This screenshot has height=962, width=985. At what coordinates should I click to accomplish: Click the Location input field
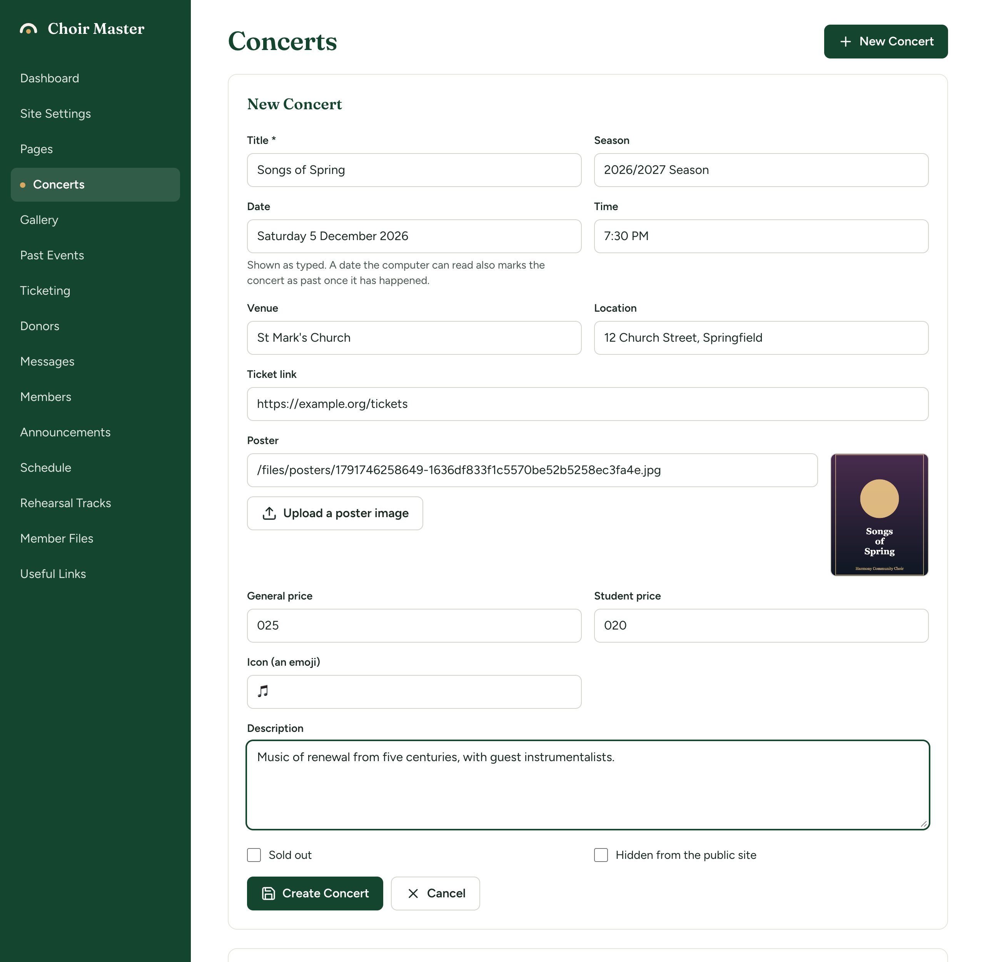tap(761, 338)
